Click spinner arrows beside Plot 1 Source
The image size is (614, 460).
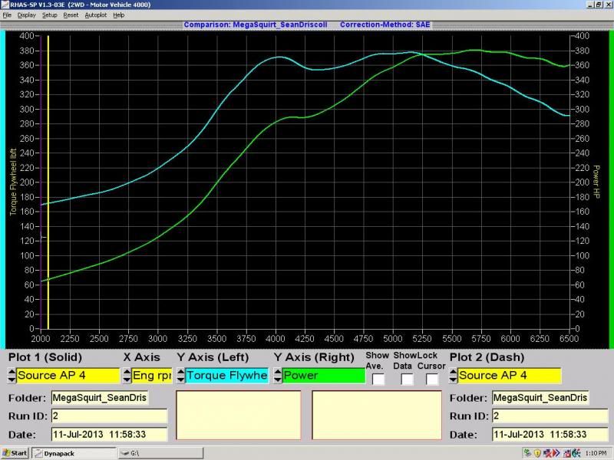[12, 376]
